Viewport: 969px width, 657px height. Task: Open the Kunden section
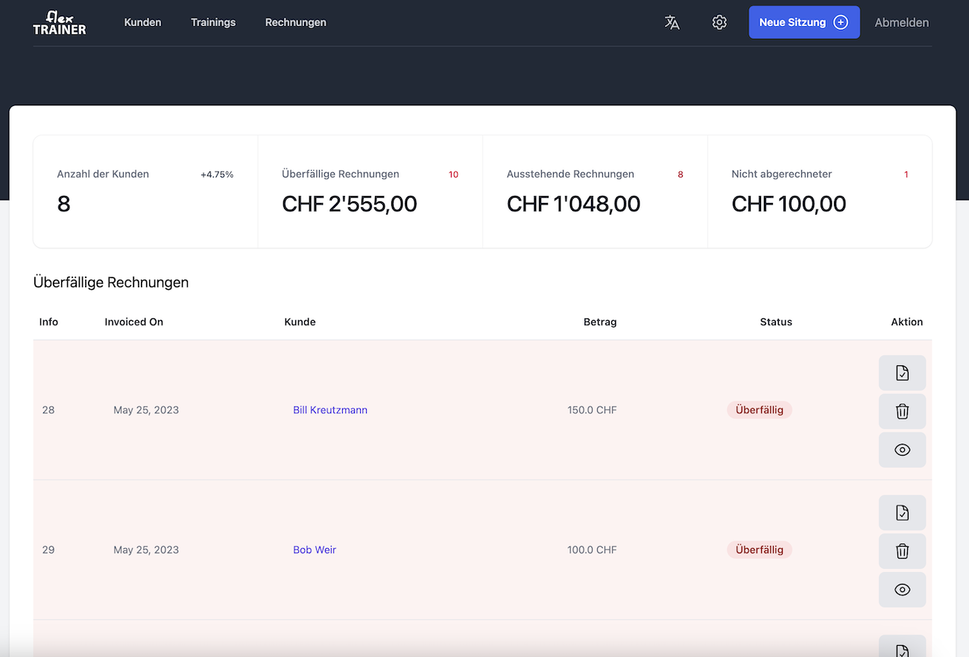coord(142,22)
